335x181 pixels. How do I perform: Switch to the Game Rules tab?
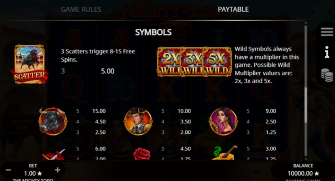pos(81,9)
